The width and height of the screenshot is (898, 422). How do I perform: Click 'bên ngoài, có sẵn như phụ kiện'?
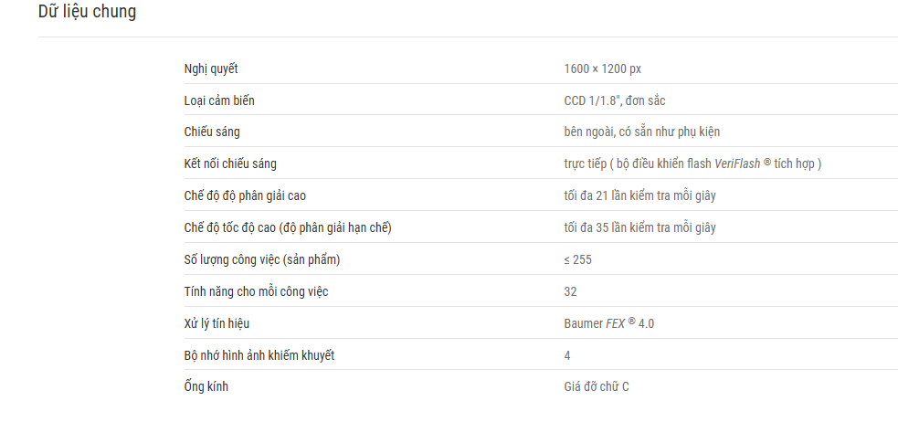[x=642, y=132]
